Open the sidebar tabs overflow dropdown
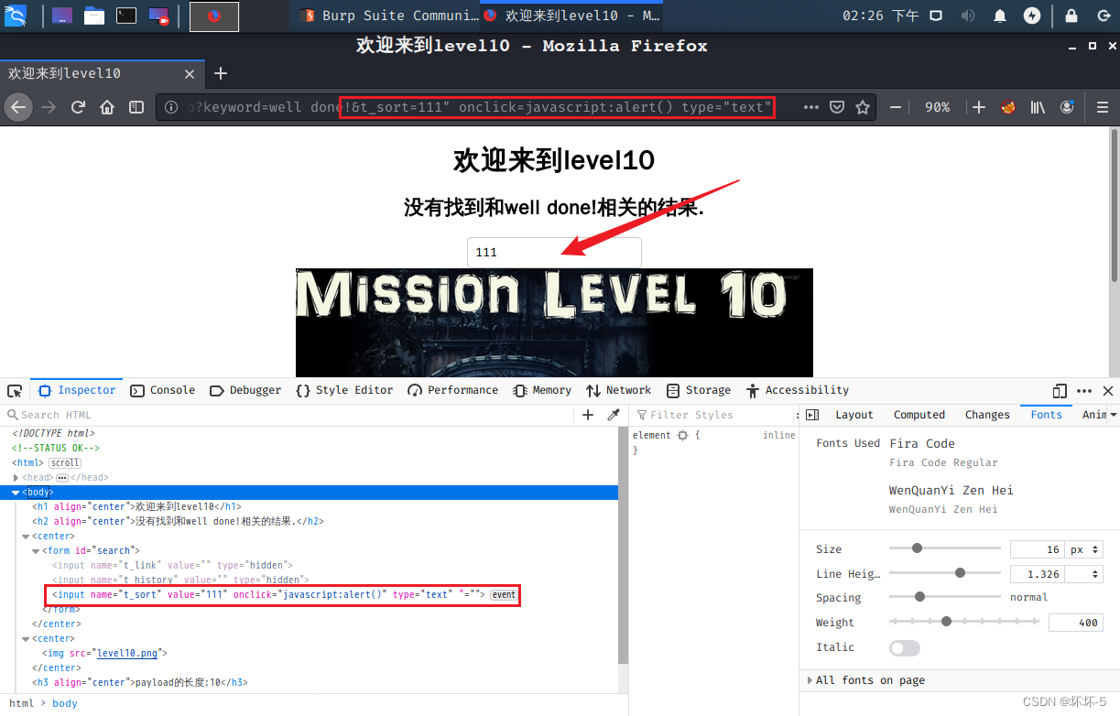Image resolution: width=1120 pixels, height=716 pixels. coord(1113,415)
